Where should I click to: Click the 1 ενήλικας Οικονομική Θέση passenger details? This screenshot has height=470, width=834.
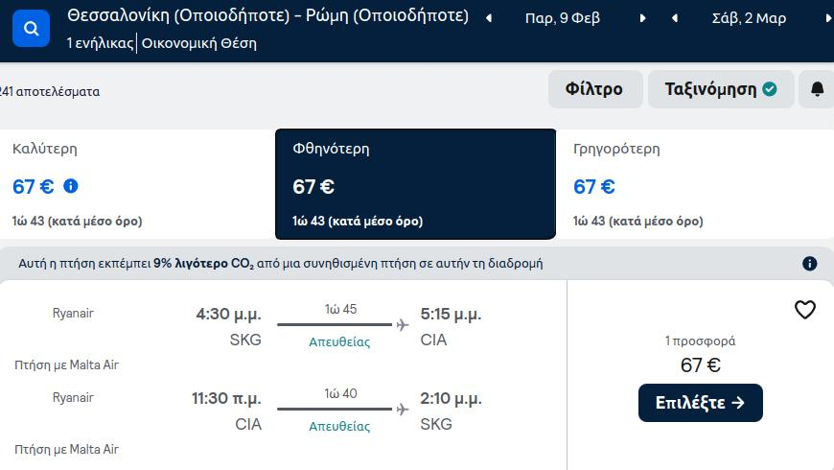coord(162,43)
